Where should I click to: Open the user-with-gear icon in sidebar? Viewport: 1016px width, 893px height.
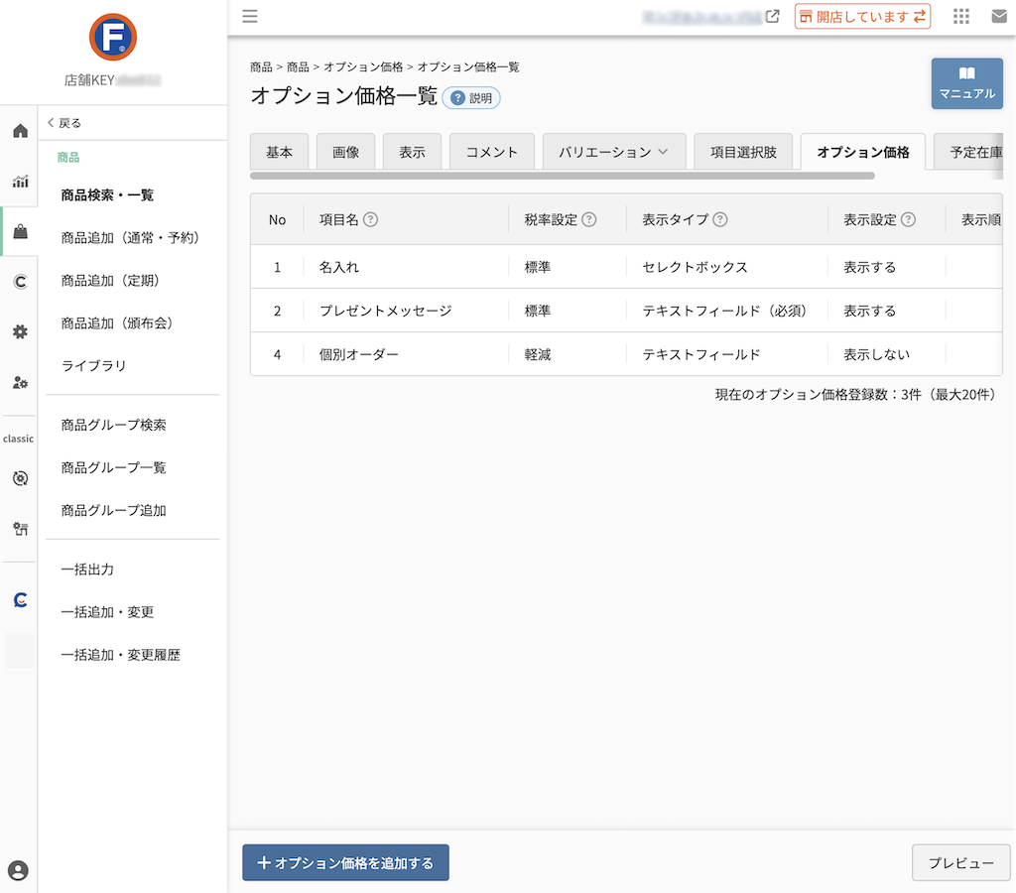[20, 382]
